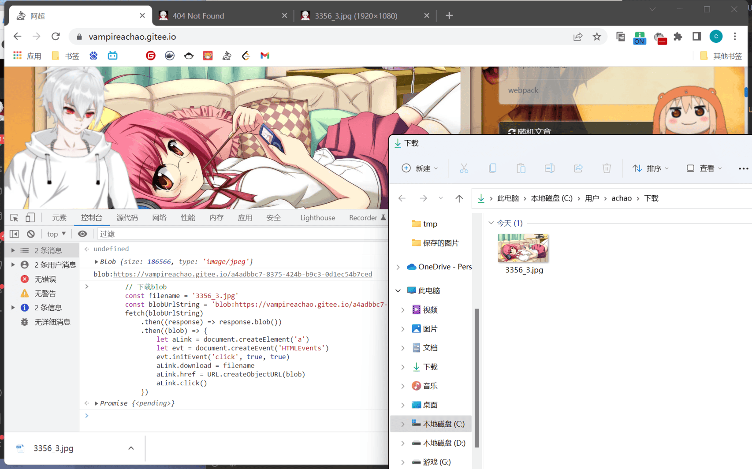Click the 新建 button in File Explorer
The height and width of the screenshot is (469, 752).
tap(420, 168)
